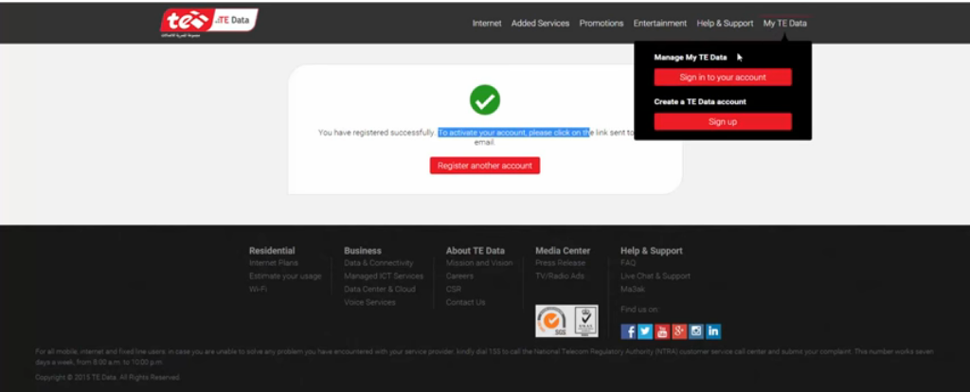The height and width of the screenshot is (392, 970).
Task: Click the Business footer heading
Action: [363, 250]
